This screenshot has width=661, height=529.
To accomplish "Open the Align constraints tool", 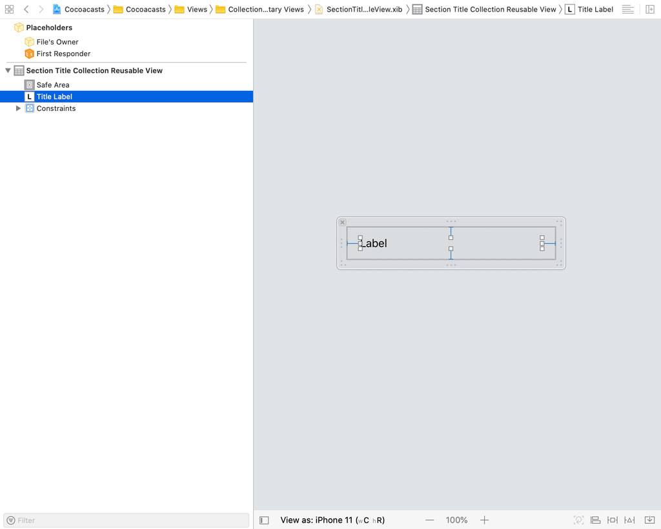I will (612, 520).
